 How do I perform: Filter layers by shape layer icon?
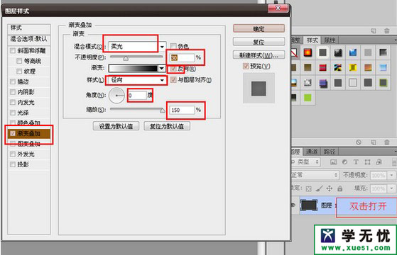tap(367, 162)
